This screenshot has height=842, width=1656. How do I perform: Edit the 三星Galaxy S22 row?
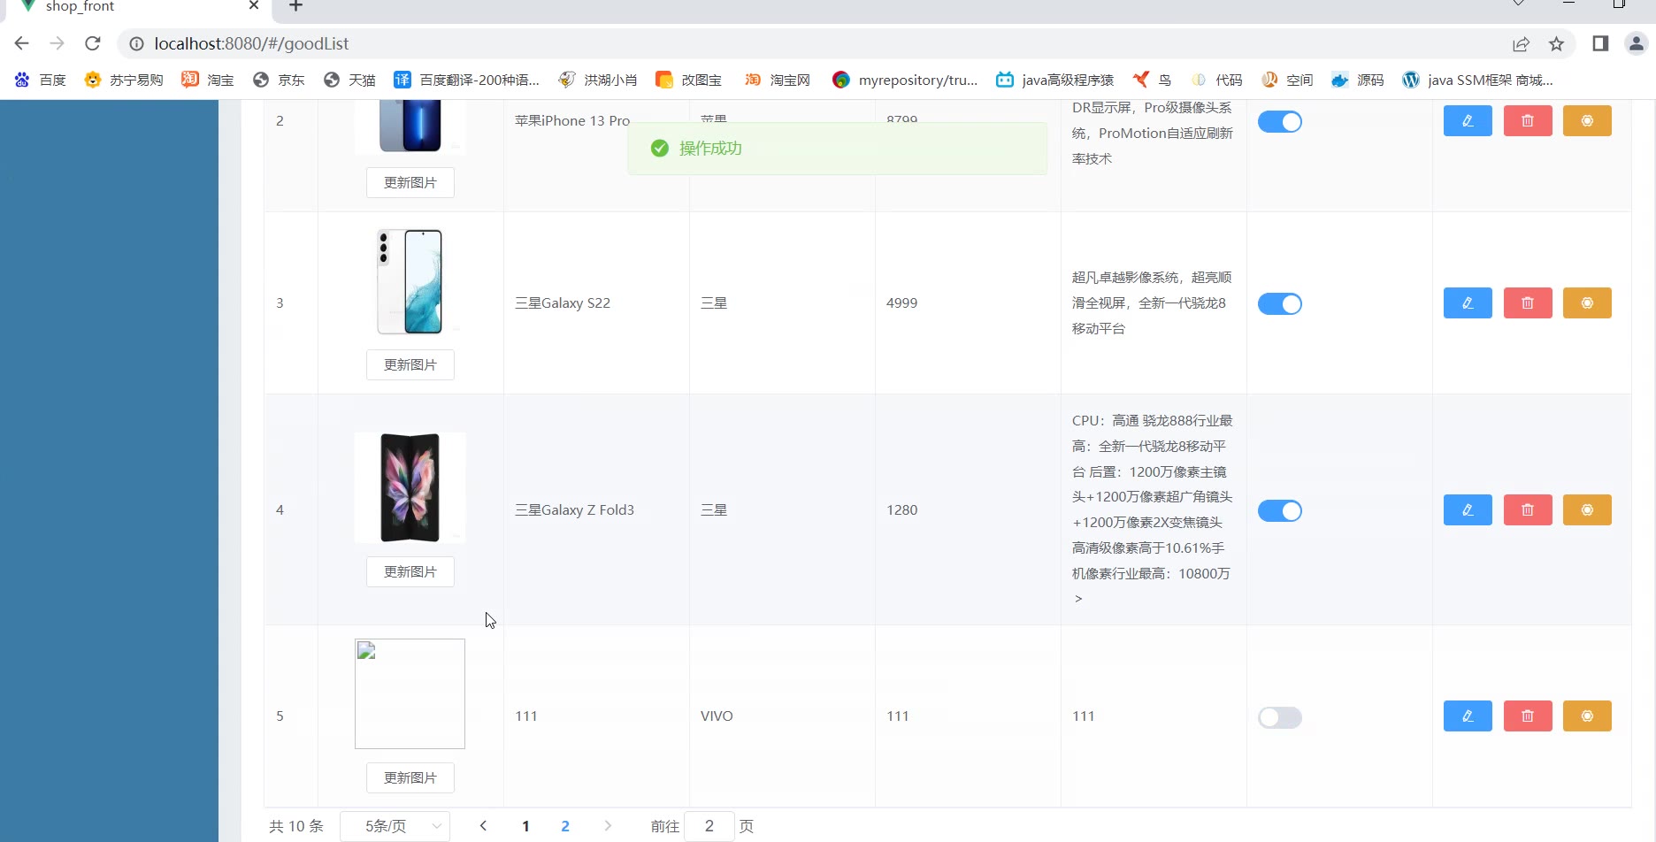coord(1468,303)
